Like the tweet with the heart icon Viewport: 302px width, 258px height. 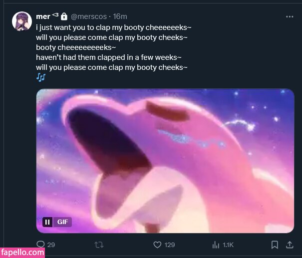pyautogui.click(x=157, y=245)
